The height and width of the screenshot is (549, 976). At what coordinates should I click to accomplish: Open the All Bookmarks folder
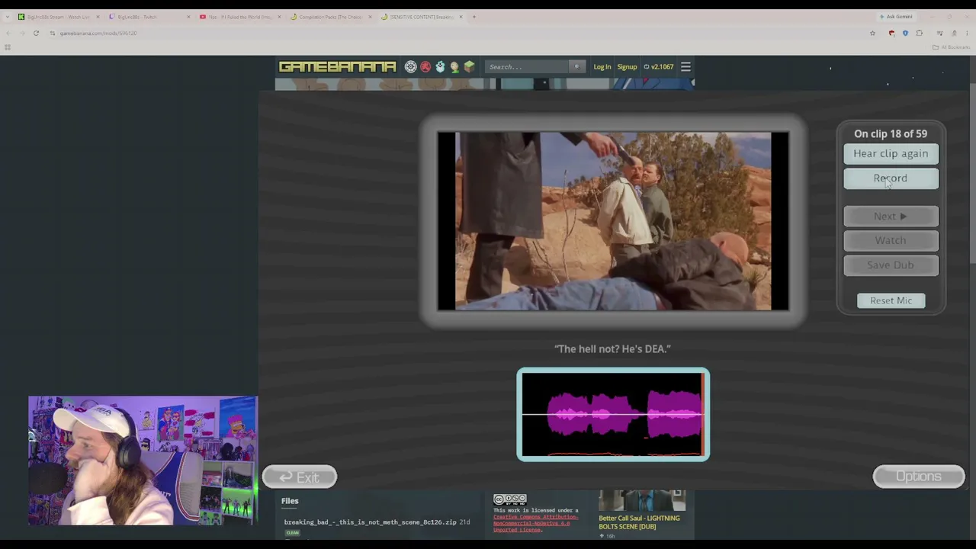coord(952,47)
